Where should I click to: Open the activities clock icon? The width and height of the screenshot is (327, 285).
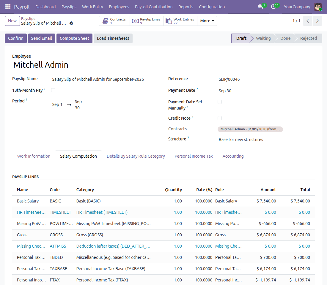pos(273,7)
